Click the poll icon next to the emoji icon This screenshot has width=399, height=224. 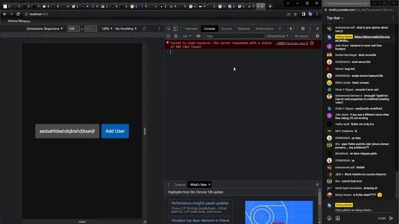337,218
